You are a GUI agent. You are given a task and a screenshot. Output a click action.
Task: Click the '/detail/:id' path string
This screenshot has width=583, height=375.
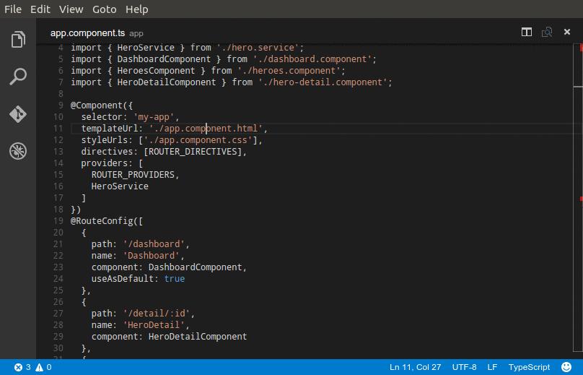[x=156, y=313]
